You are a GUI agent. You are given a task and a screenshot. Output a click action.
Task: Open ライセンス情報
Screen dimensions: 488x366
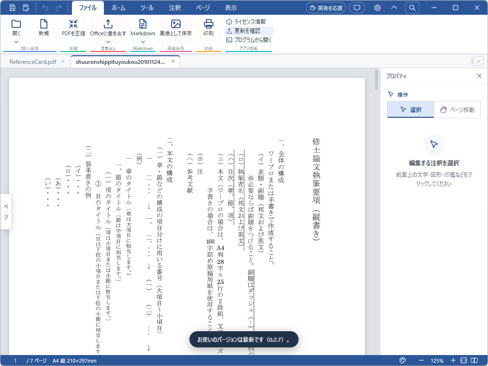(246, 22)
